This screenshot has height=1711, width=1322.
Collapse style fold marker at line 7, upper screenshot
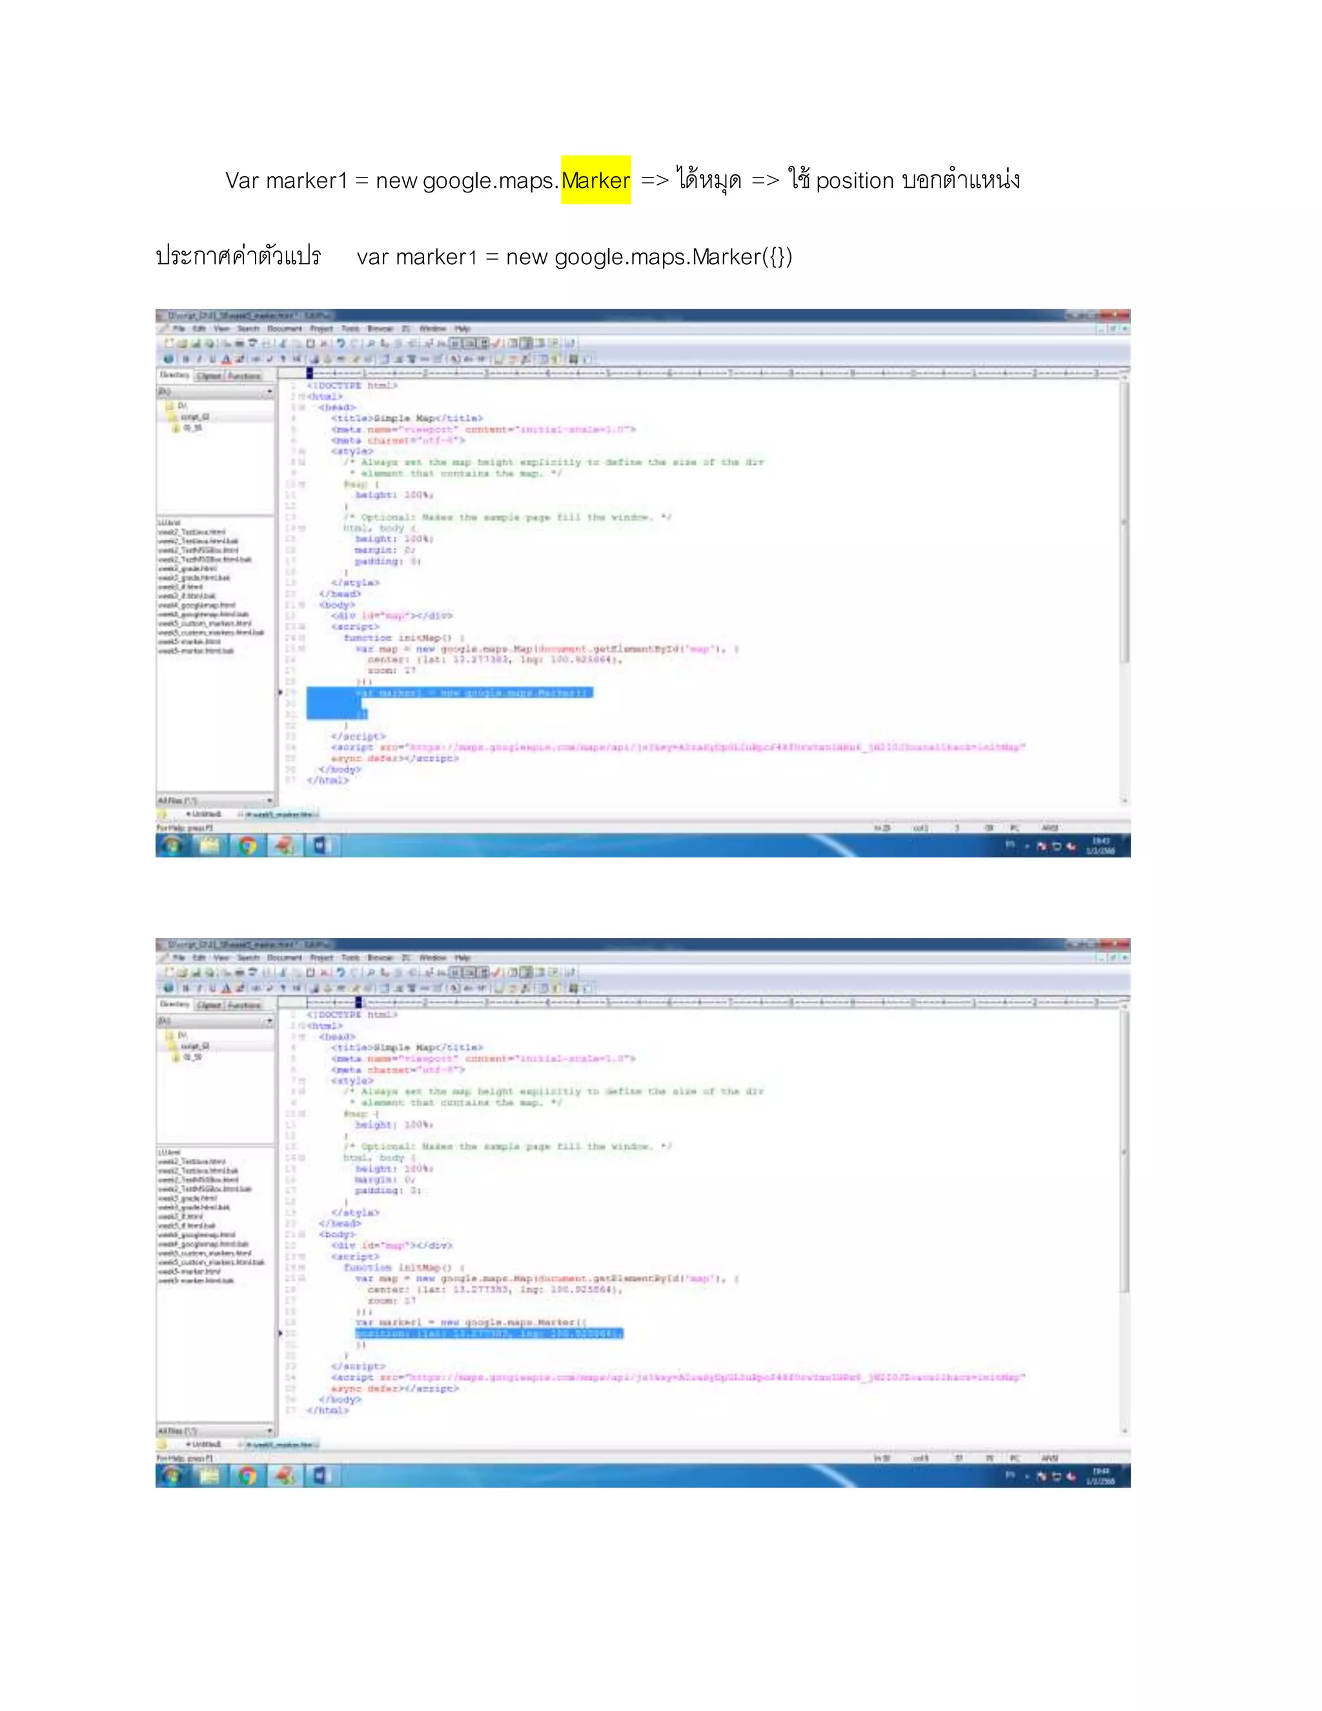(301, 451)
